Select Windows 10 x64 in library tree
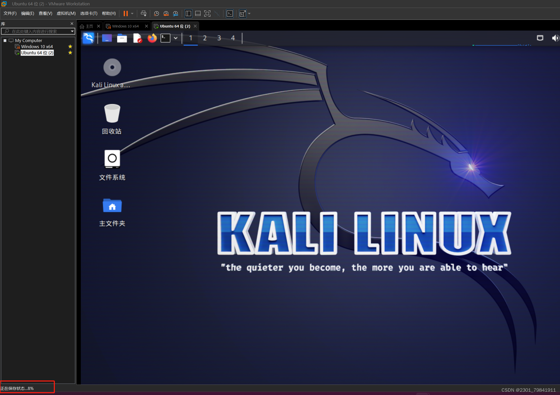The width and height of the screenshot is (560, 395). tap(37, 47)
